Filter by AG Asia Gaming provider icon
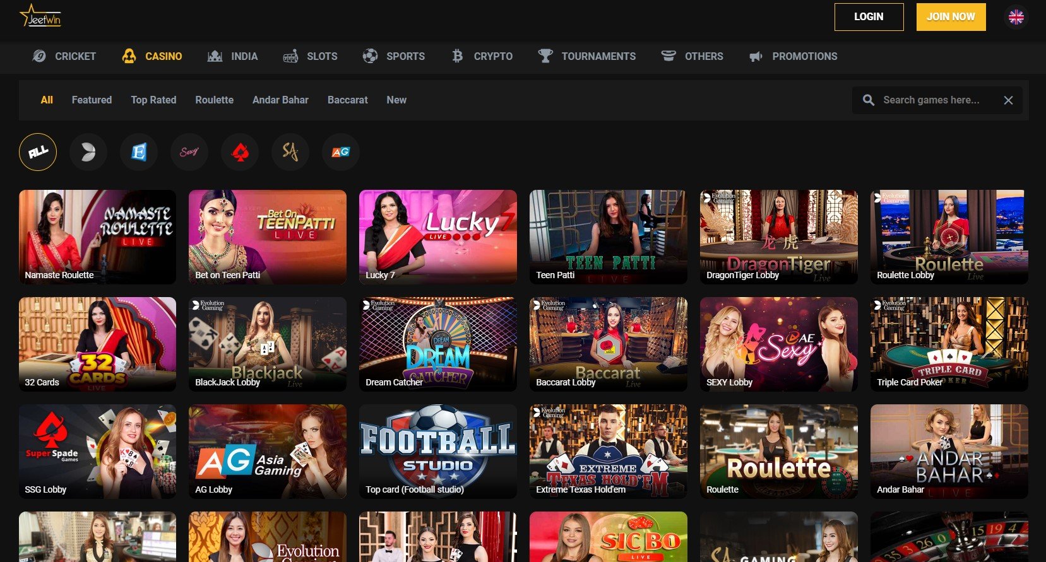Viewport: 1046px width, 562px height. pyautogui.click(x=341, y=152)
